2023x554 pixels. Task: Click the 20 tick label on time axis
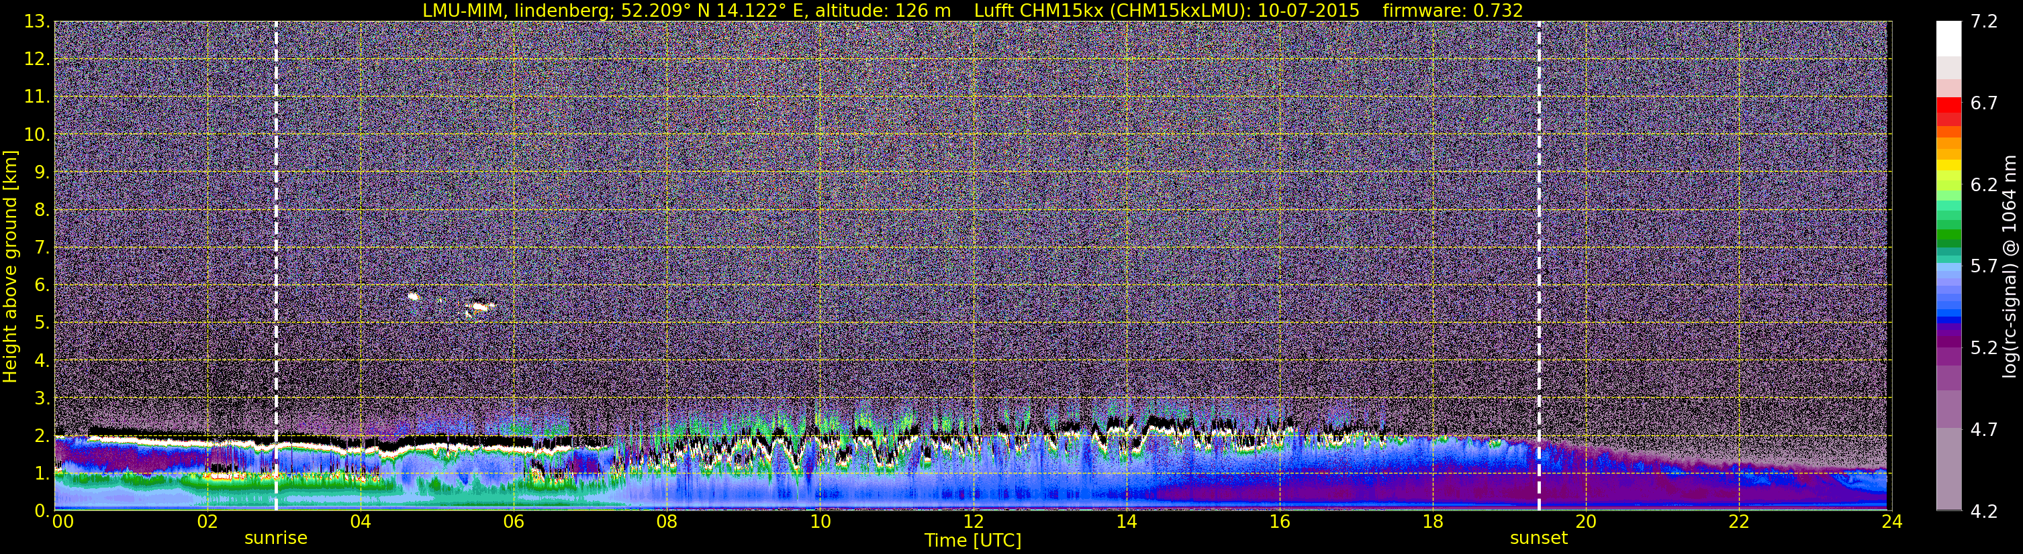click(x=1586, y=522)
